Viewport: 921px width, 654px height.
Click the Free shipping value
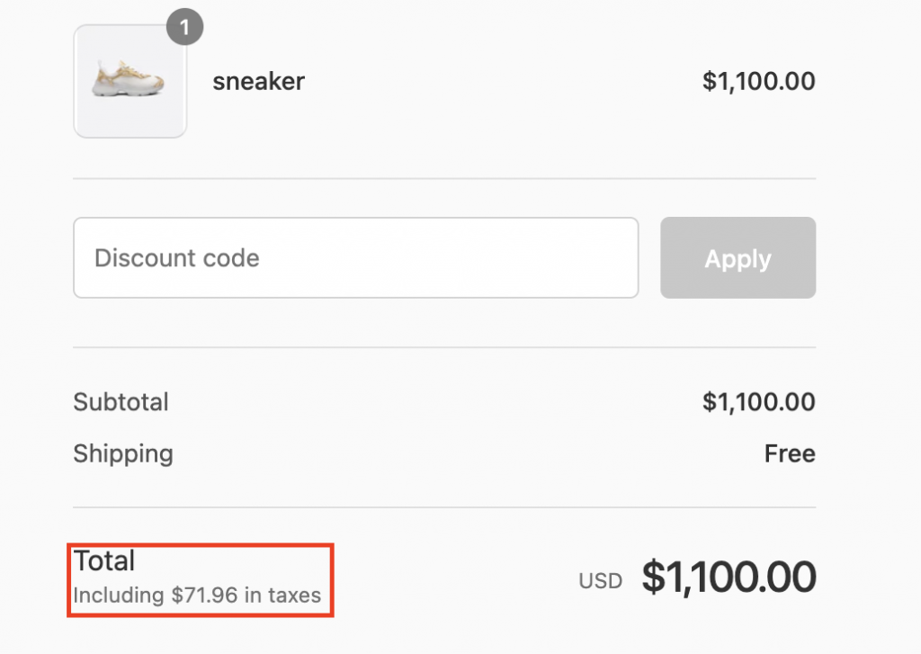pyautogui.click(x=790, y=453)
